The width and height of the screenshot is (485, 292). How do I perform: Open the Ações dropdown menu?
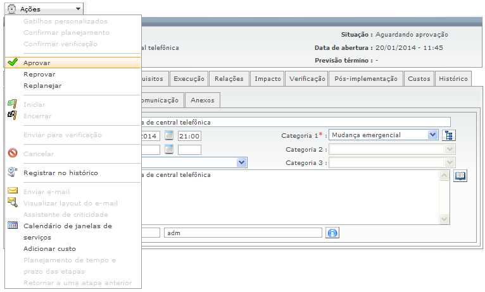tap(43, 9)
